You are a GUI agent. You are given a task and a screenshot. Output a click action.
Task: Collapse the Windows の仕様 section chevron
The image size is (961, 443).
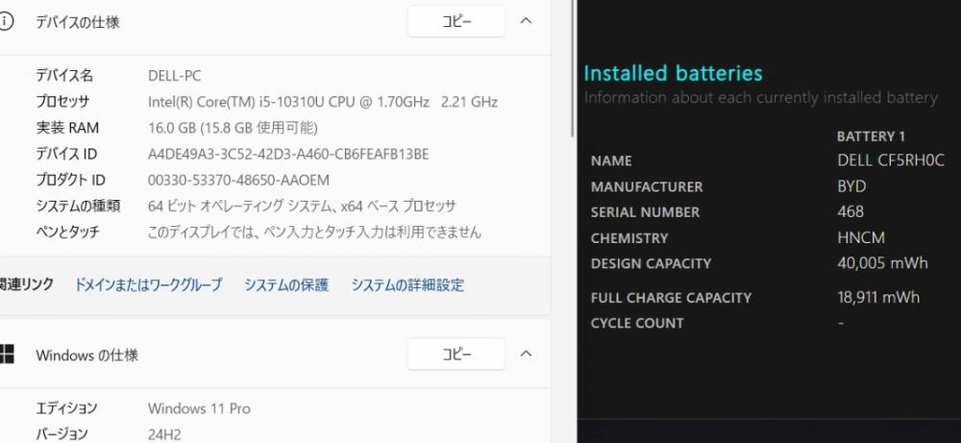pos(526,355)
